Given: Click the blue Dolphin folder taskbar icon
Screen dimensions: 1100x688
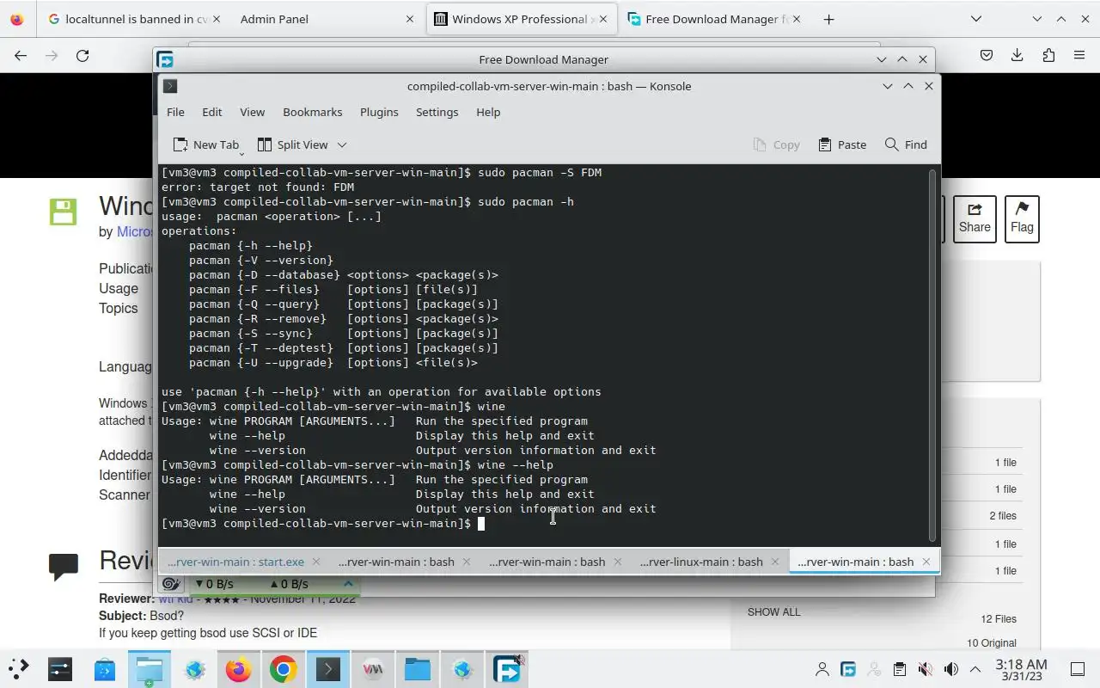Looking at the screenshot, I should point(418,669).
